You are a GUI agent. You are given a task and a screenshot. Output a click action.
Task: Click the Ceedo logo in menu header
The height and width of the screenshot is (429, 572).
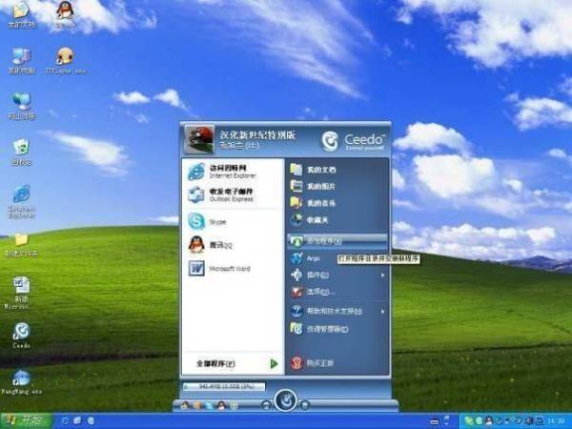(x=353, y=141)
